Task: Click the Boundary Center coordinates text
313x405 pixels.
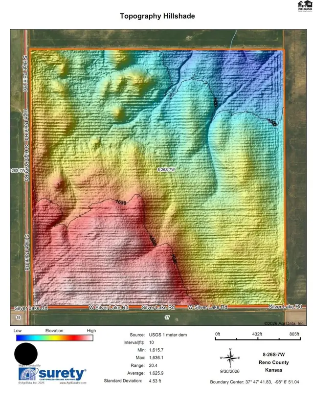Action: [x=254, y=382]
